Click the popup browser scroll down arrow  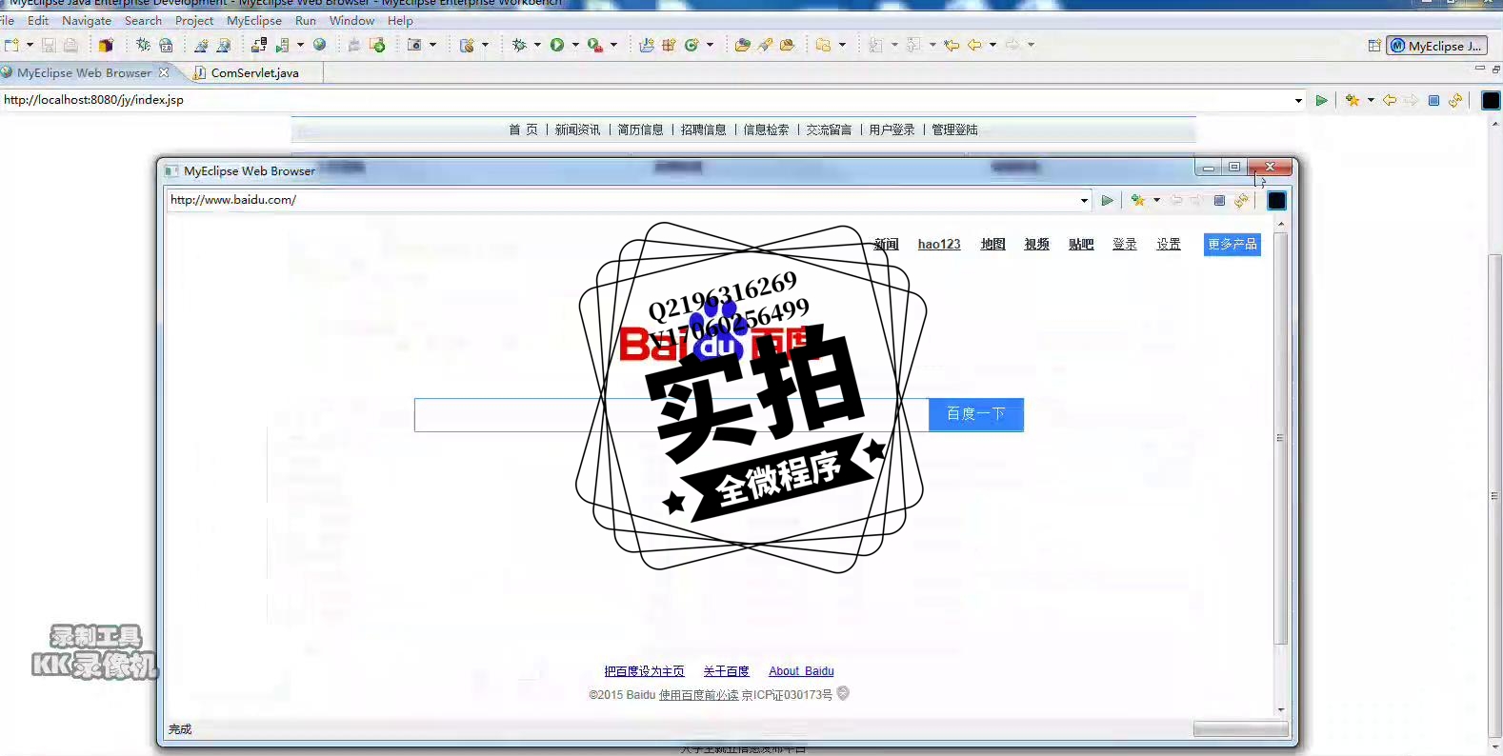click(x=1281, y=709)
